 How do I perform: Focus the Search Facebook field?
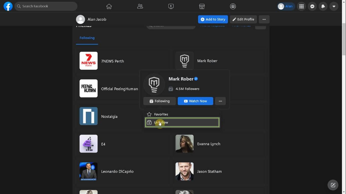click(46, 6)
